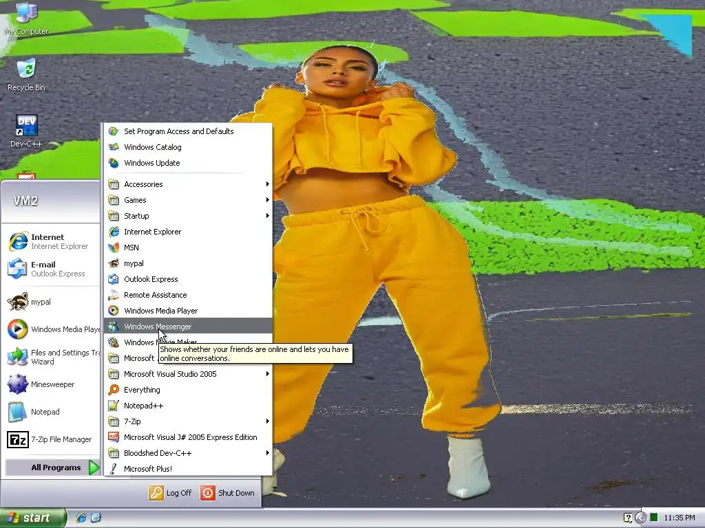Click the 7-Zip File Manager icon

(18, 439)
